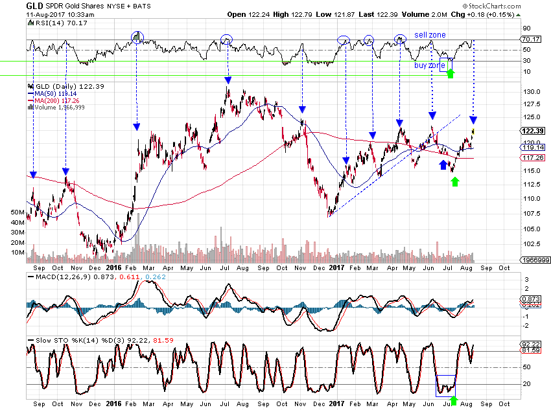Click the rightmost blue down arrowhead above the price

(474, 120)
